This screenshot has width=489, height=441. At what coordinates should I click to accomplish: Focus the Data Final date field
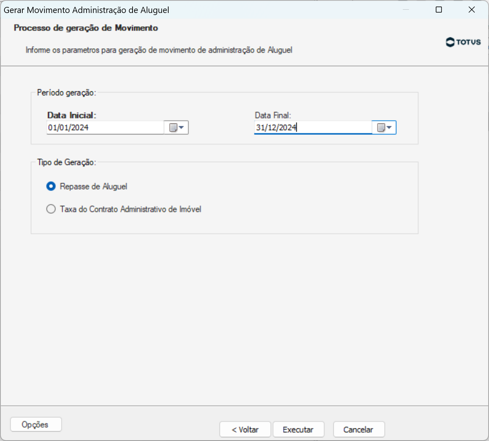(313, 128)
